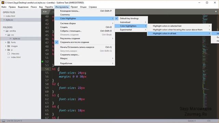Click the .htaccess file icon
The width and height of the screenshot is (219, 123).
9,54
